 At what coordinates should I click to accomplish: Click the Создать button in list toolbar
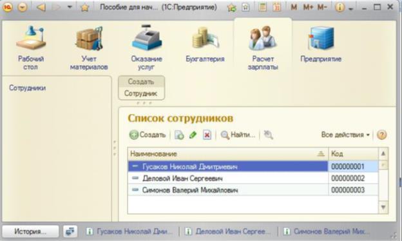pos(148,135)
